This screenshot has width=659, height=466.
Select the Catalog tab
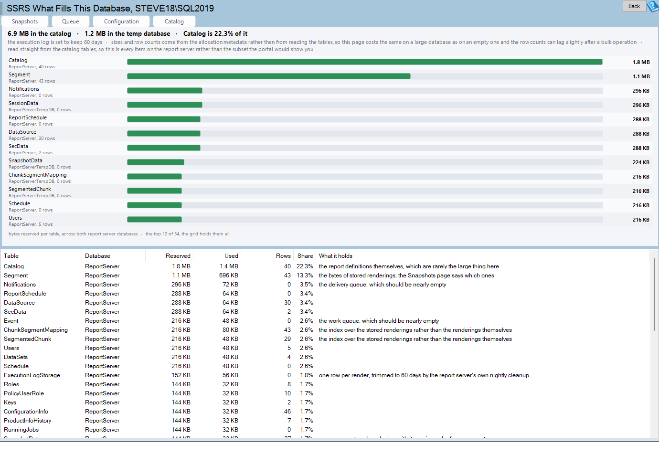[x=174, y=21]
